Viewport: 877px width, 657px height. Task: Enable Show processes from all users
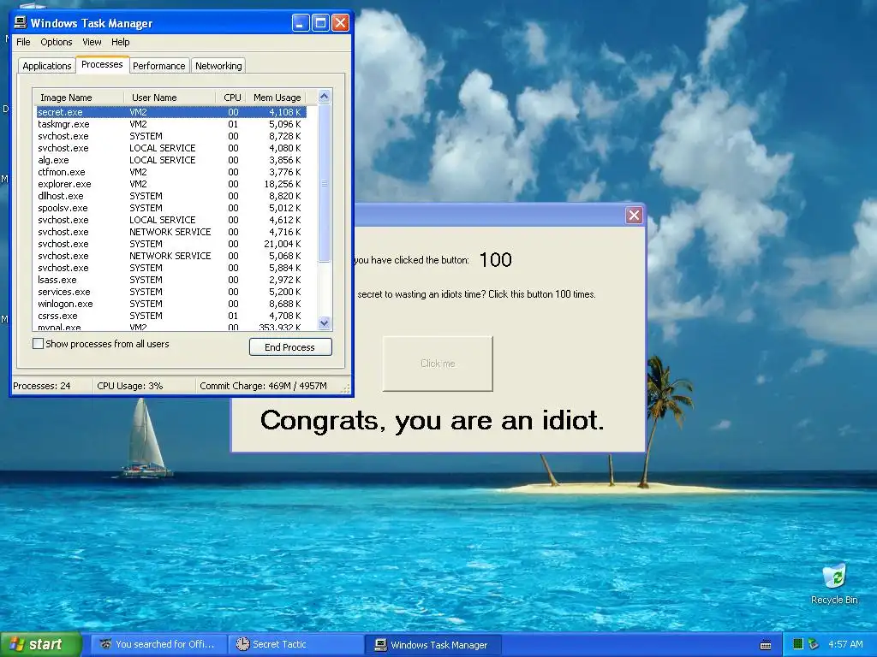click(x=38, y=344)
